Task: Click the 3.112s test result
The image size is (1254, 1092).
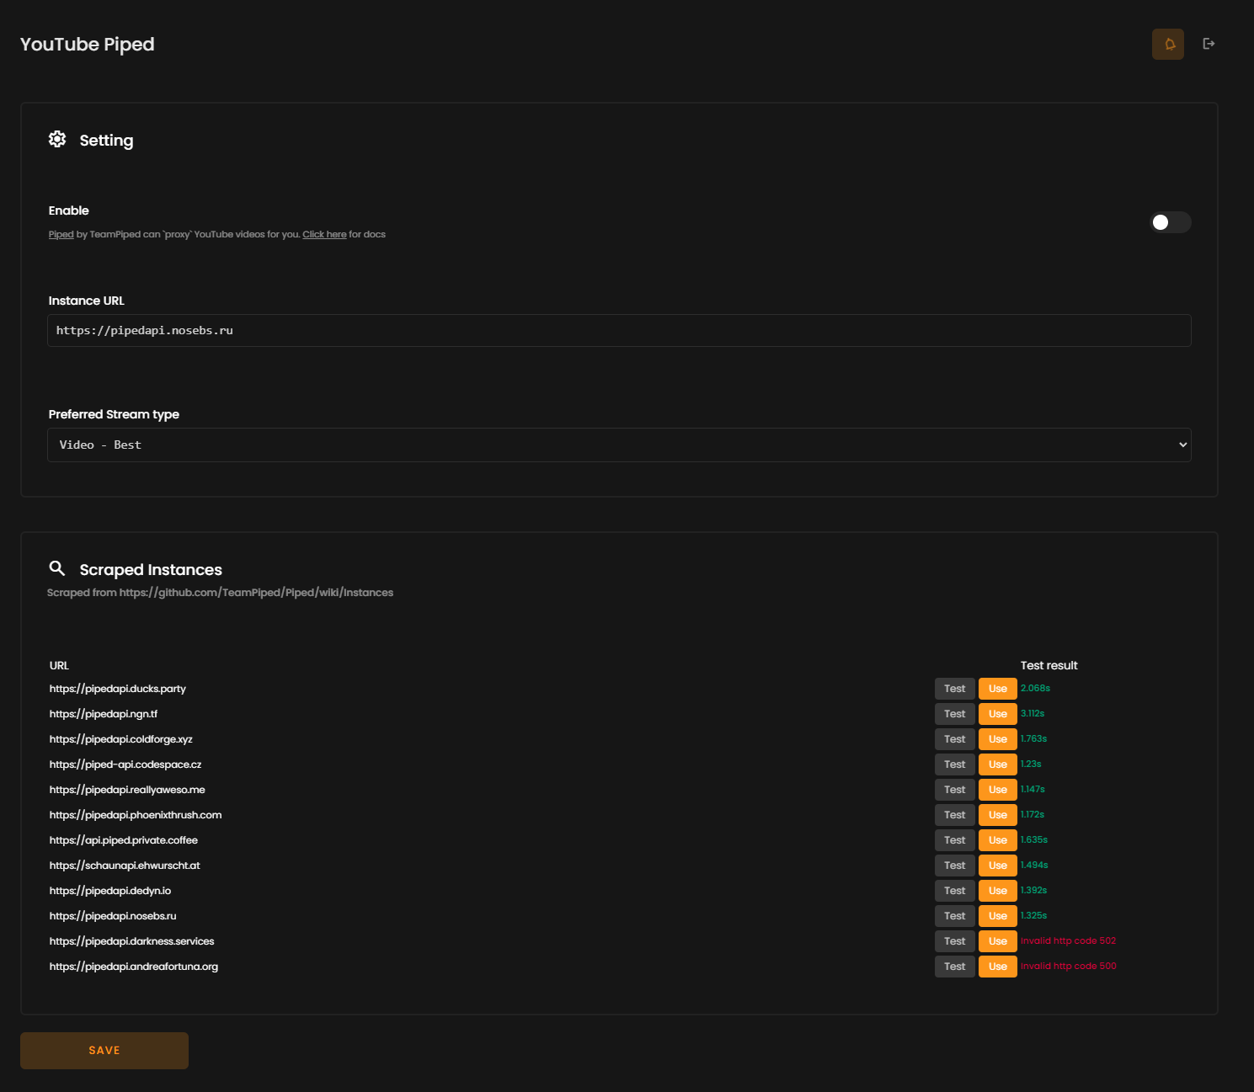Action: [x=1033, y=714]
